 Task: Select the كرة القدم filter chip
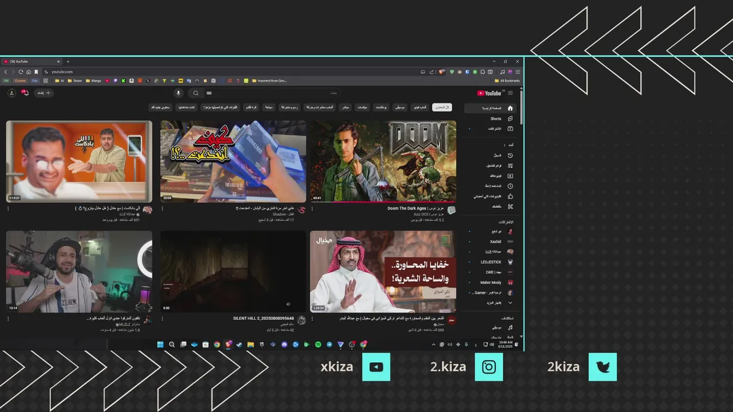[x=251, y=107]
